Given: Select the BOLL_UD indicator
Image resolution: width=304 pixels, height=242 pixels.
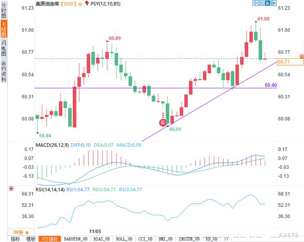Looking at the screenshot, I should pos(124,239).
